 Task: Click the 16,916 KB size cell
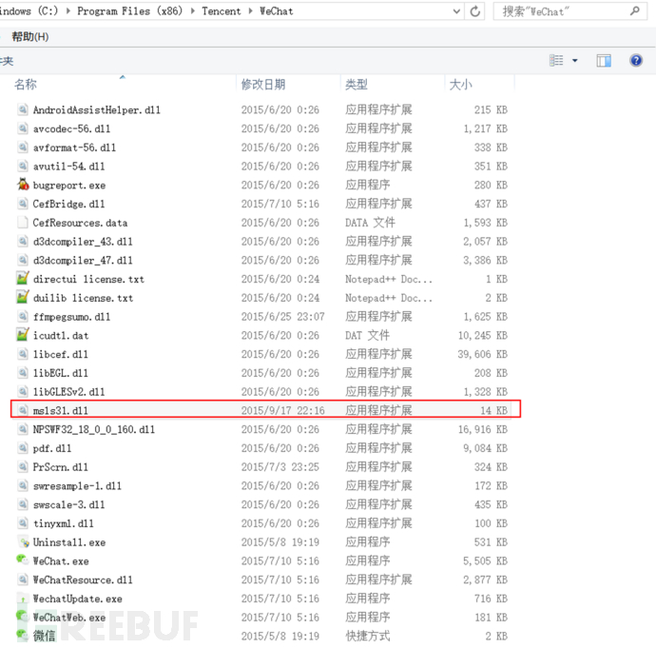tap(482, 429)
